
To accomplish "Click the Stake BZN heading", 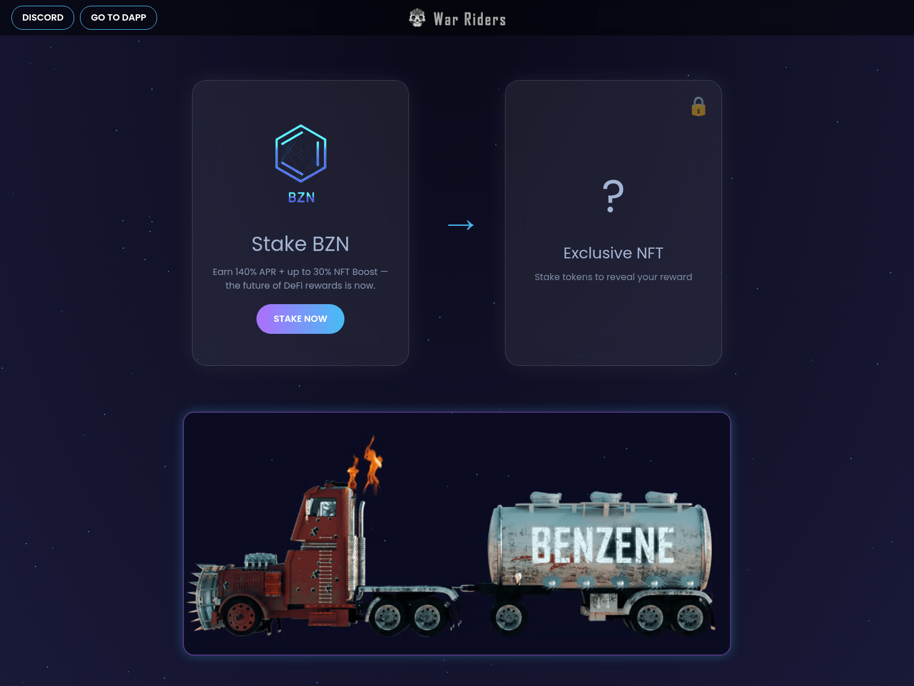I will coord(300,244).
